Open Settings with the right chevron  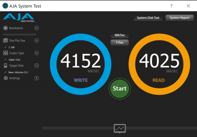[37, 78]
